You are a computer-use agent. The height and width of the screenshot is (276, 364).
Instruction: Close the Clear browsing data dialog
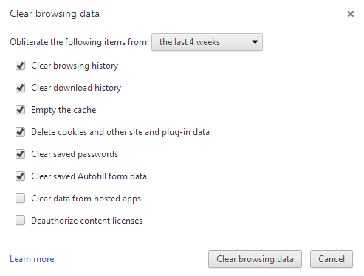pyautogui.click(x=351, y=14)
